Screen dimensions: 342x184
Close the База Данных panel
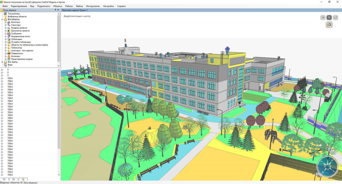58,10
